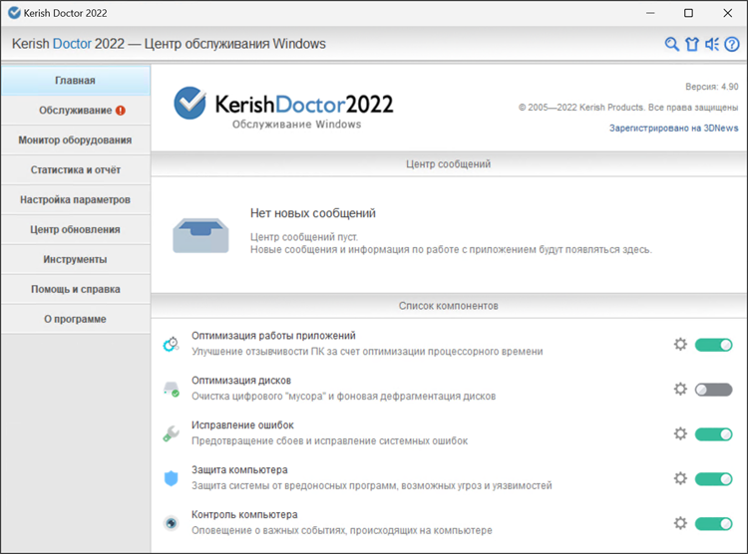This screenshot has height=554, width=748.
Task: Enable the Оптимизация дисков switch
Action: coord(713,390)
